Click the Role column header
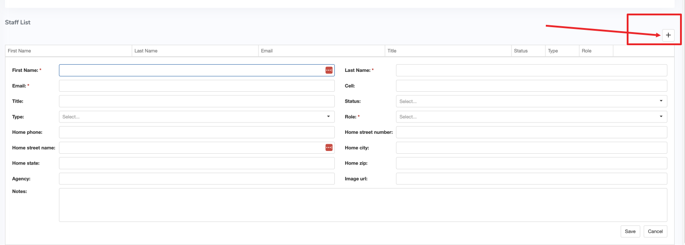The width and height of the screenshot is (685, 245). (596, 51)
